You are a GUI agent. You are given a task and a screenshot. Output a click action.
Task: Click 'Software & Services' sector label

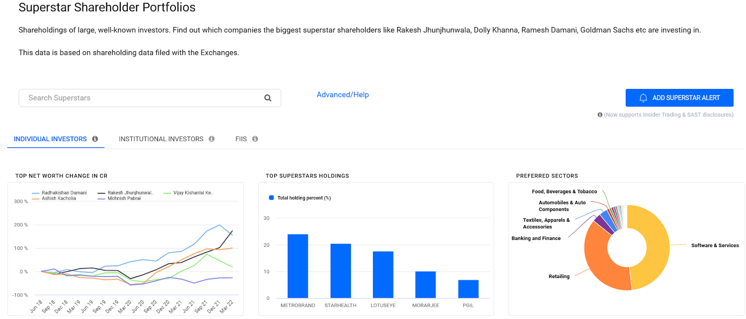(715, 245)
